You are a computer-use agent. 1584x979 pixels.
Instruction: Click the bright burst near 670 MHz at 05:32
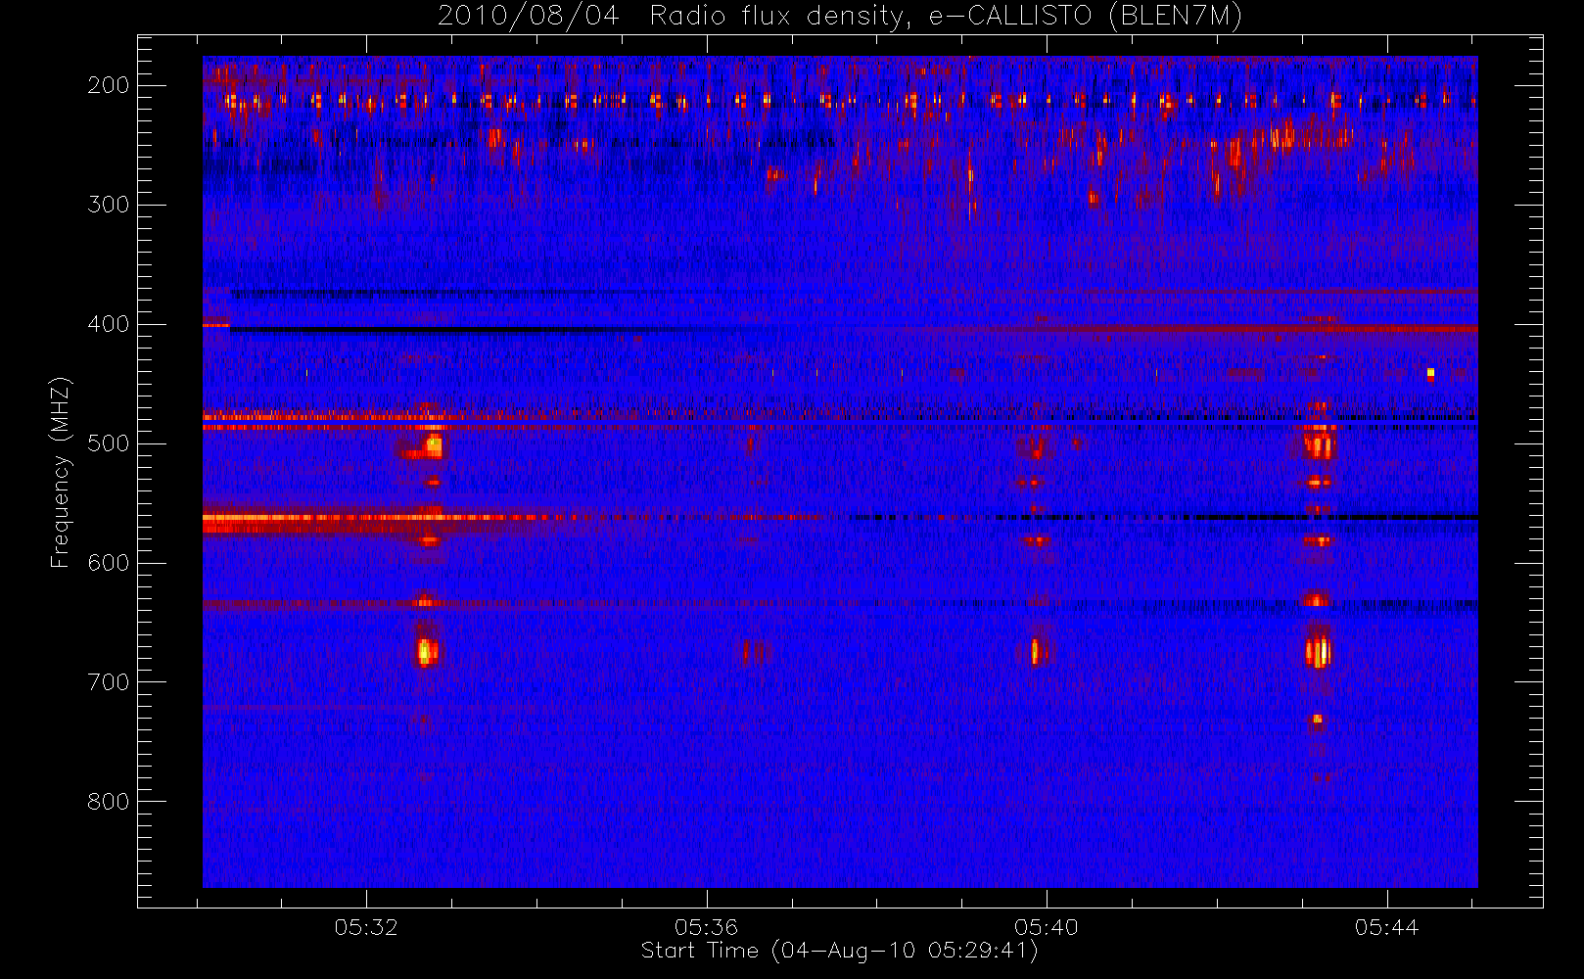(x=426, y=651)
